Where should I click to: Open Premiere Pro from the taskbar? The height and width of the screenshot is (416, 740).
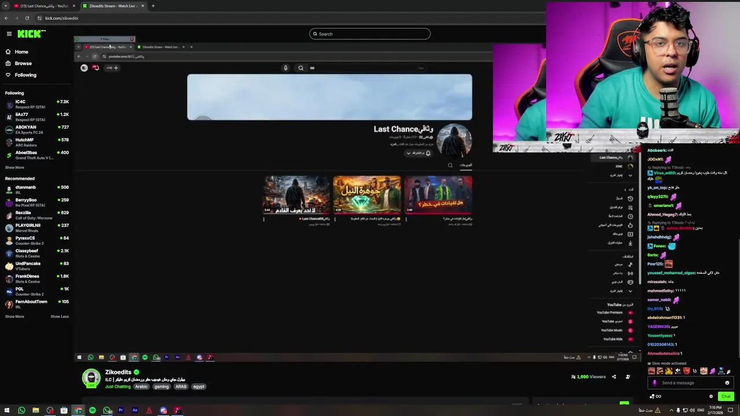coord(121,411)
